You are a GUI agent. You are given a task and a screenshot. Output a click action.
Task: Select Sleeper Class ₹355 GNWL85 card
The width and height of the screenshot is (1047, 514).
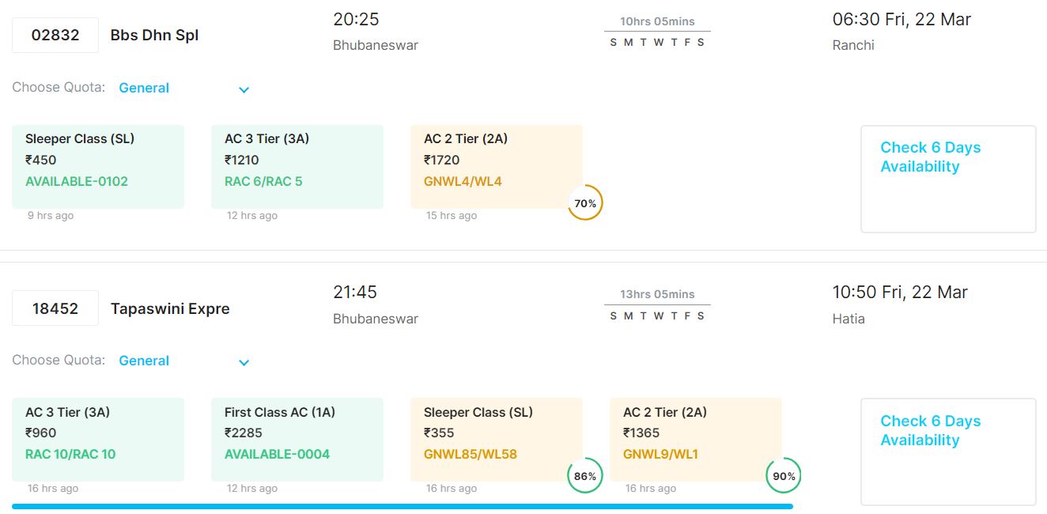(x=497, y=439)
